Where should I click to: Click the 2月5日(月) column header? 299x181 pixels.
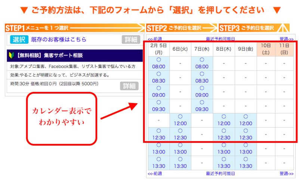[158, 49]
